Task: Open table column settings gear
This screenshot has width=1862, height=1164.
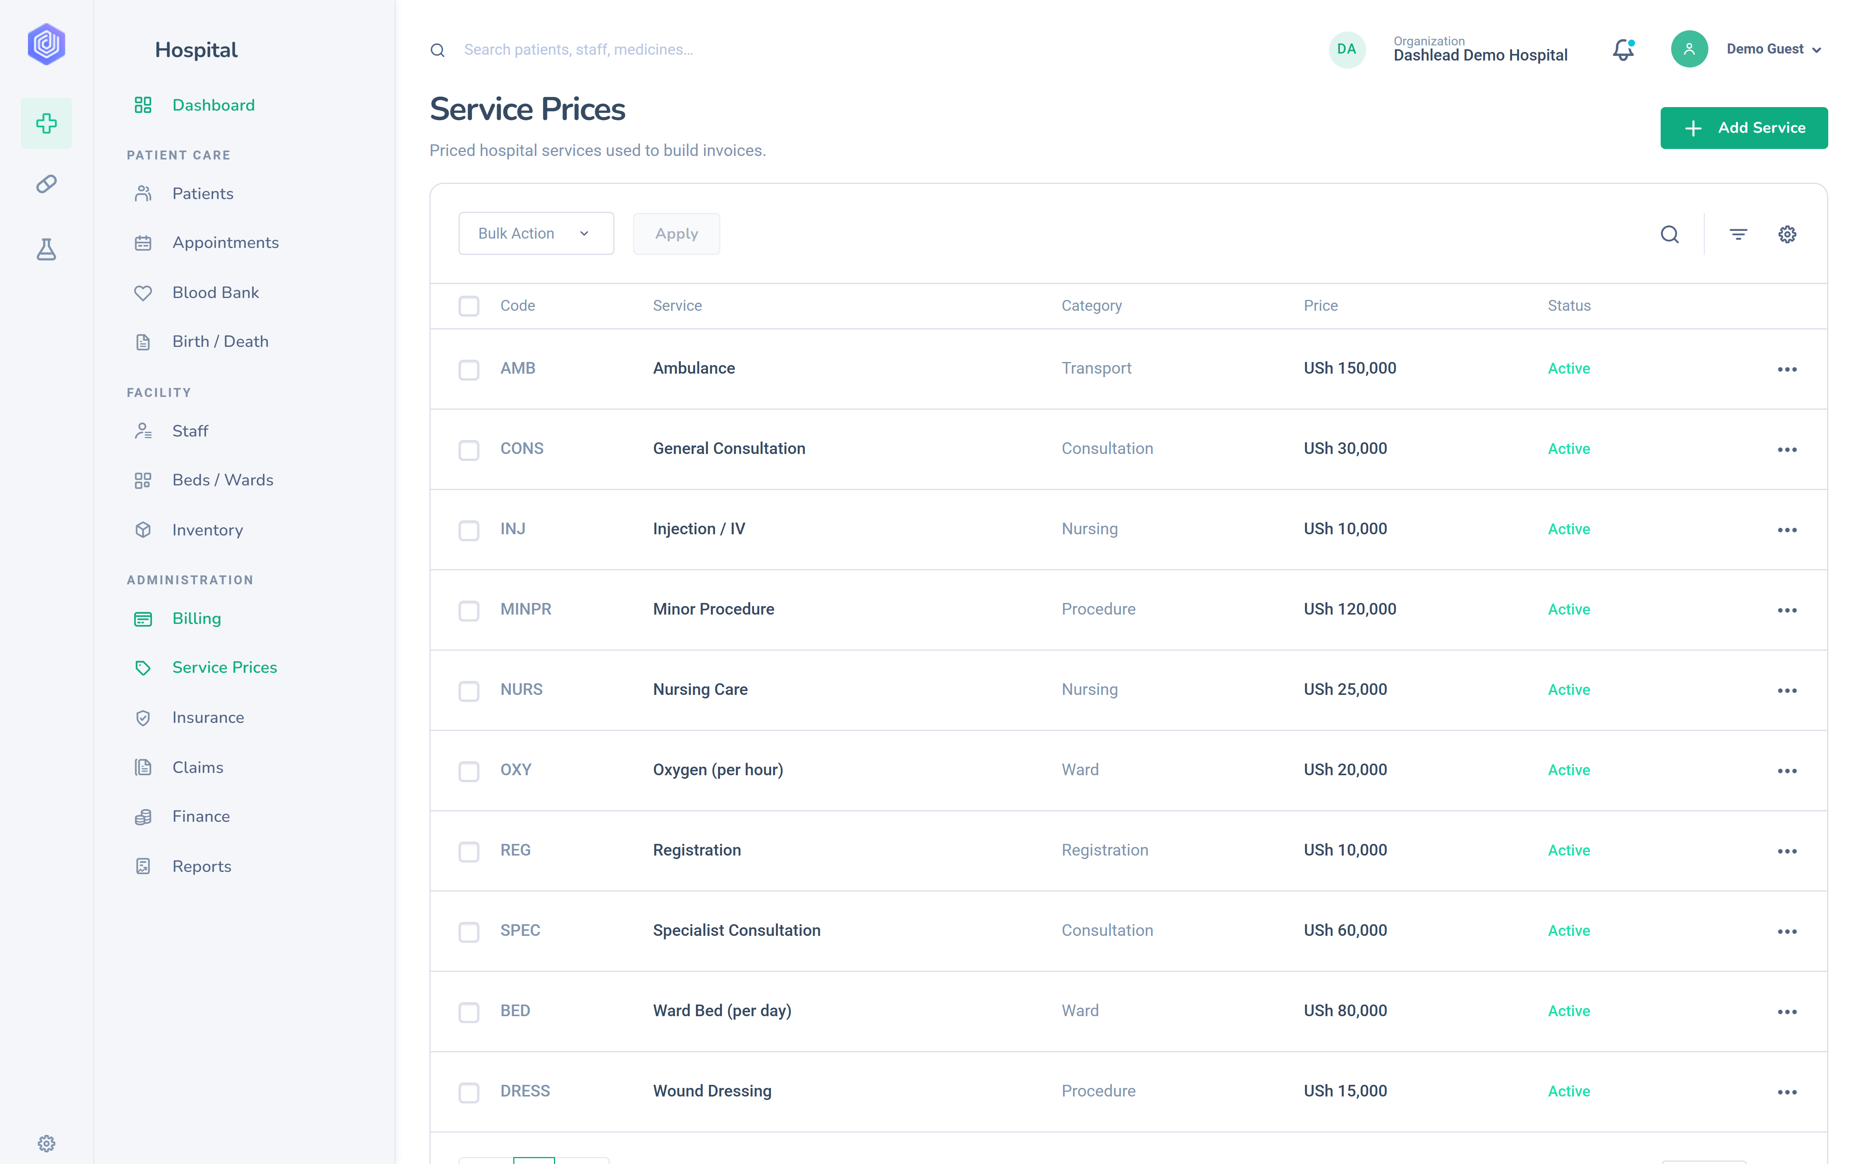Action: [x=1787, y=234]
